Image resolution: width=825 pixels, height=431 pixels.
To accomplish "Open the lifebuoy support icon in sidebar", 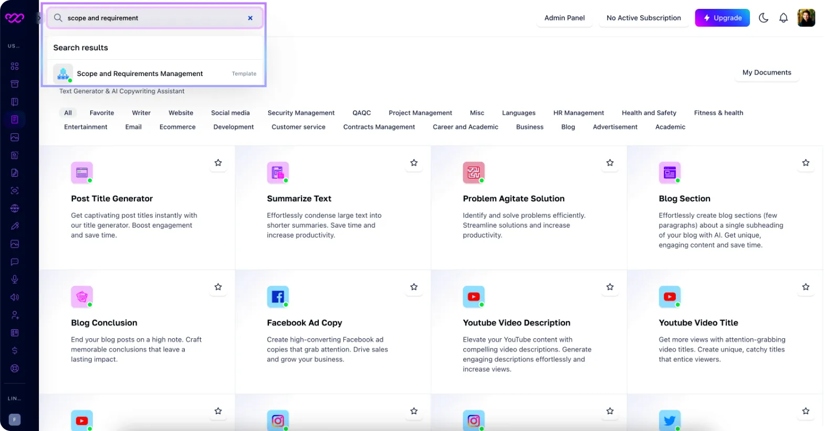I will 15,368.
